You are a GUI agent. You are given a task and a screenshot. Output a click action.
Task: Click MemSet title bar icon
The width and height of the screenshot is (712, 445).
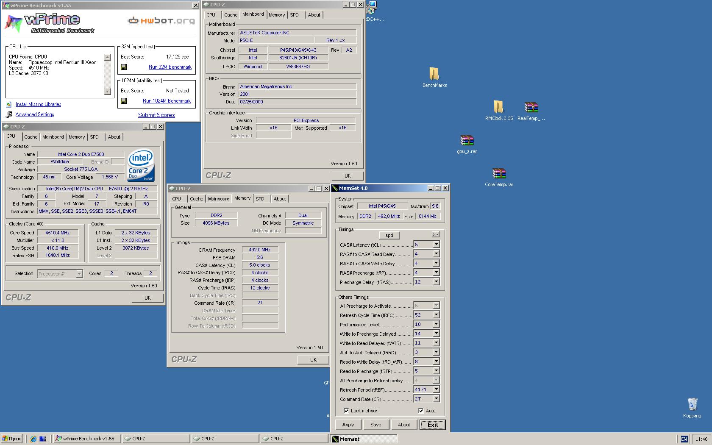[335, 188]
